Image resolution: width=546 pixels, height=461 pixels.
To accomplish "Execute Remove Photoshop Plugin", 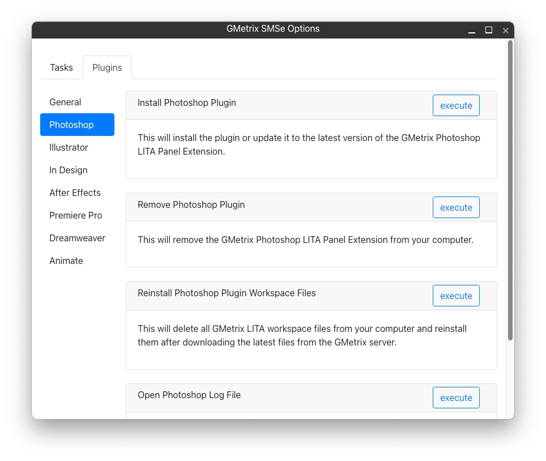I will coord(456,207).
